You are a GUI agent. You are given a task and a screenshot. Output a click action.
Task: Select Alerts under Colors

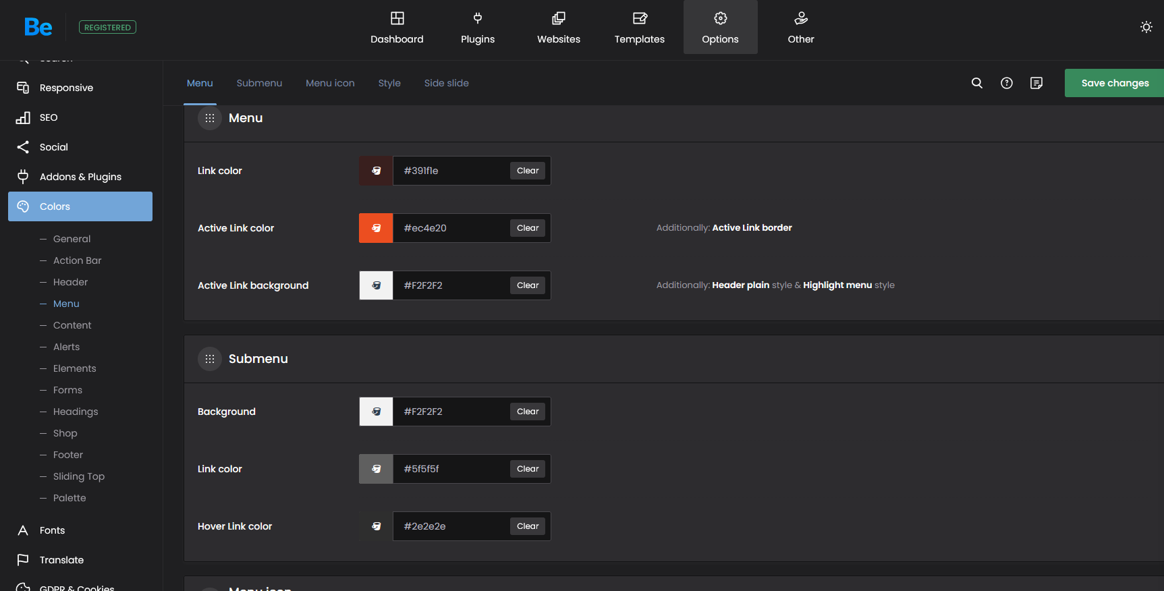click(66, 347)
